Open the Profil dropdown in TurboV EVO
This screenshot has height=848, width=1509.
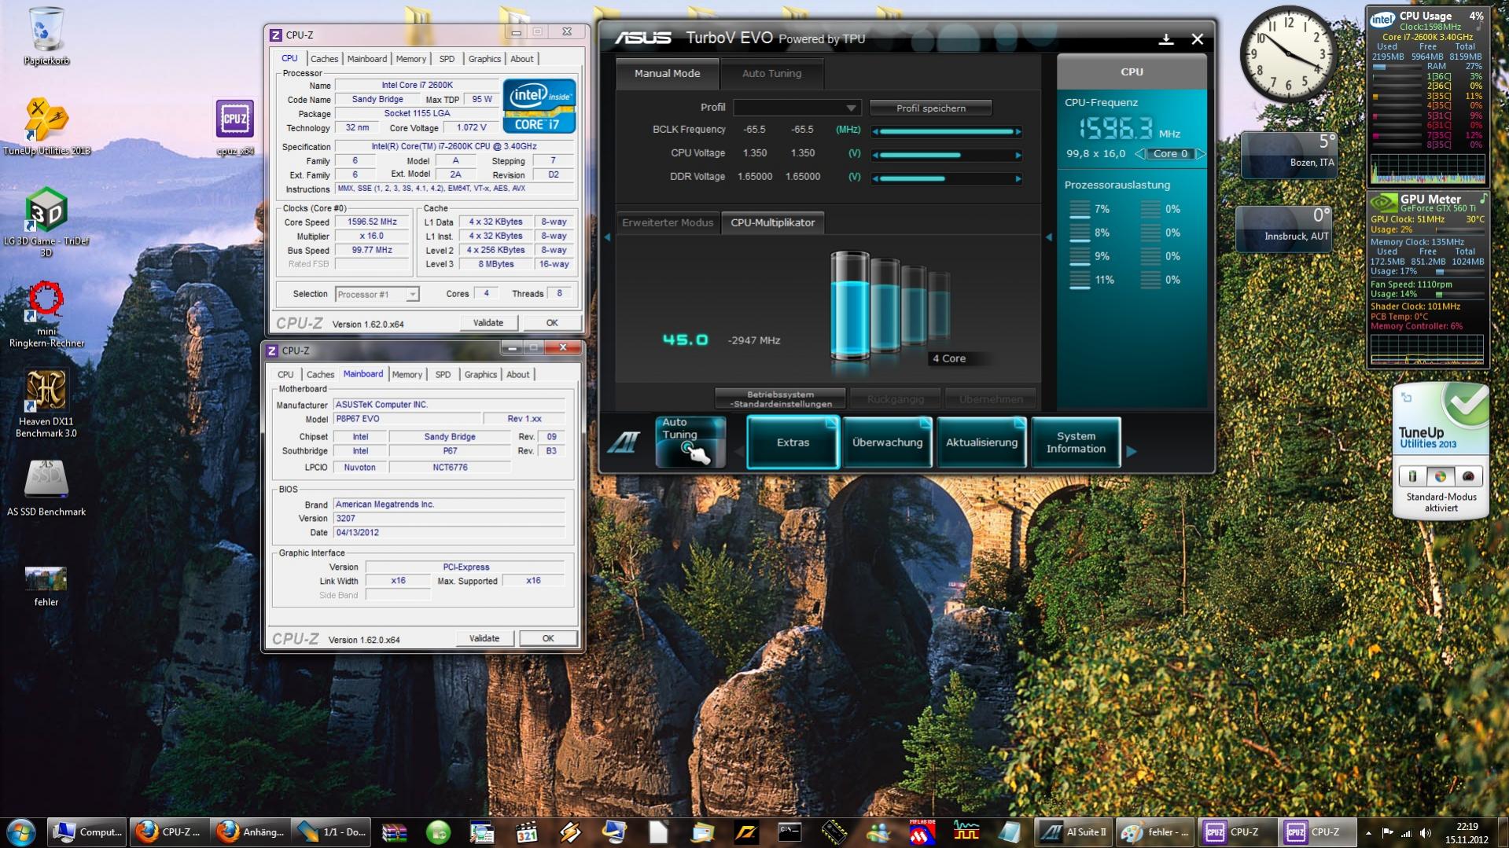797,108
